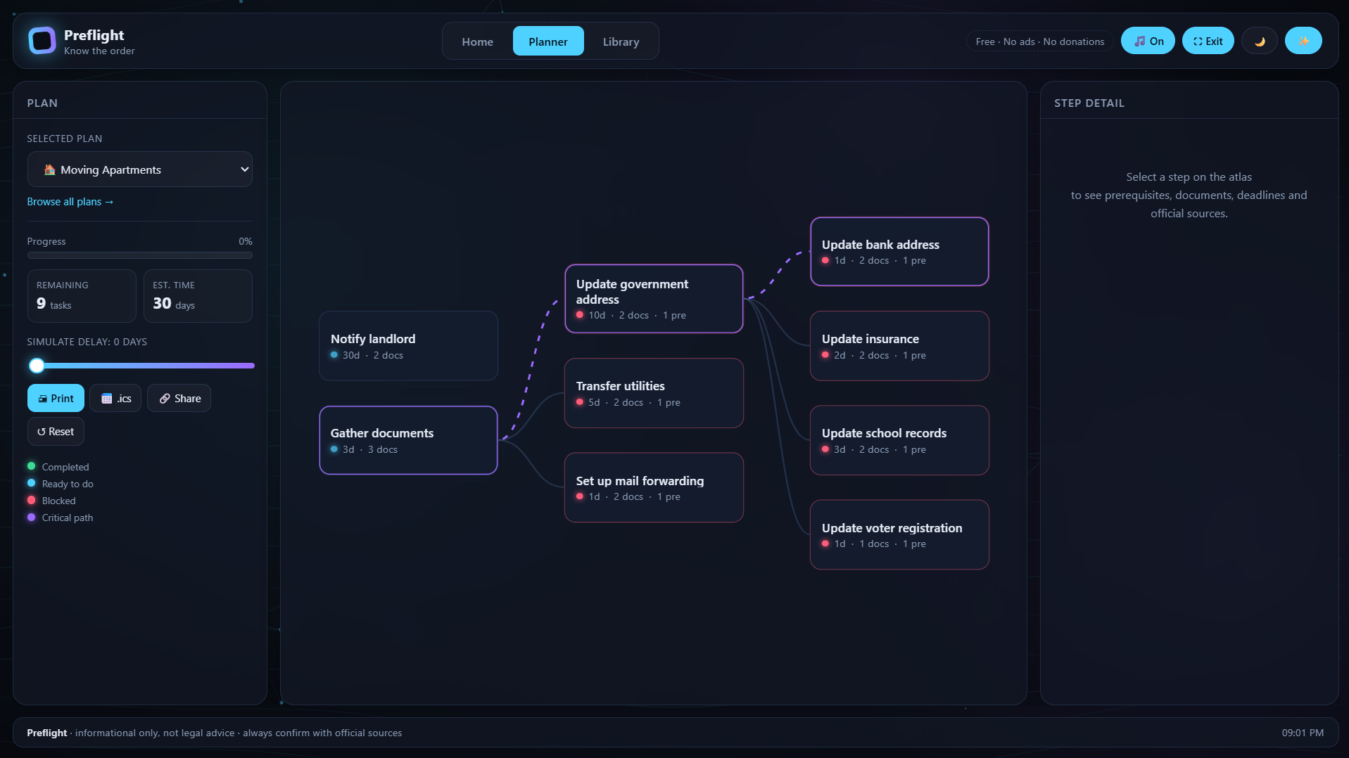Select the Set up mail forwarding step
The image size is (1349, 758).
pos(654,487)
